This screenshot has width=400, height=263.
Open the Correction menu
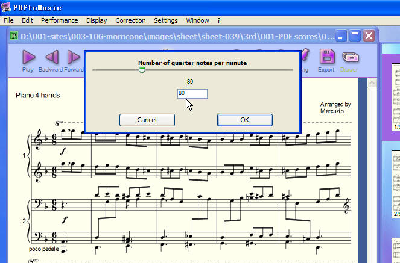tap(130, 20)
